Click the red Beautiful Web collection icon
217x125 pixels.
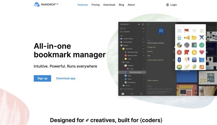126,56
